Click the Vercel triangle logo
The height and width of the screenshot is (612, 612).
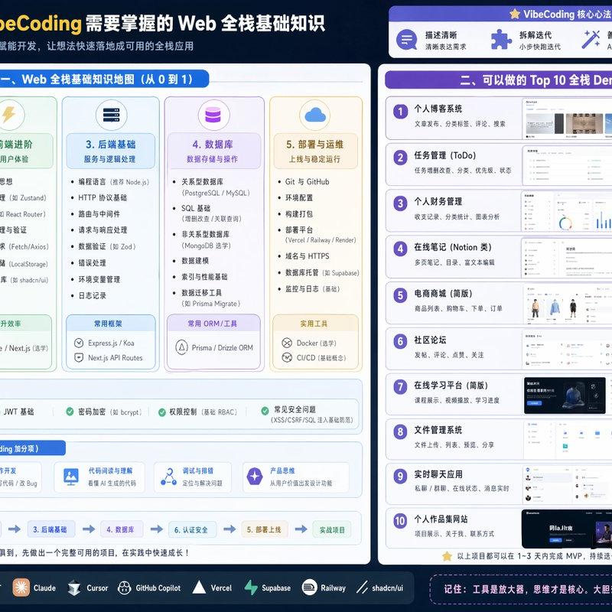[199, 588]
